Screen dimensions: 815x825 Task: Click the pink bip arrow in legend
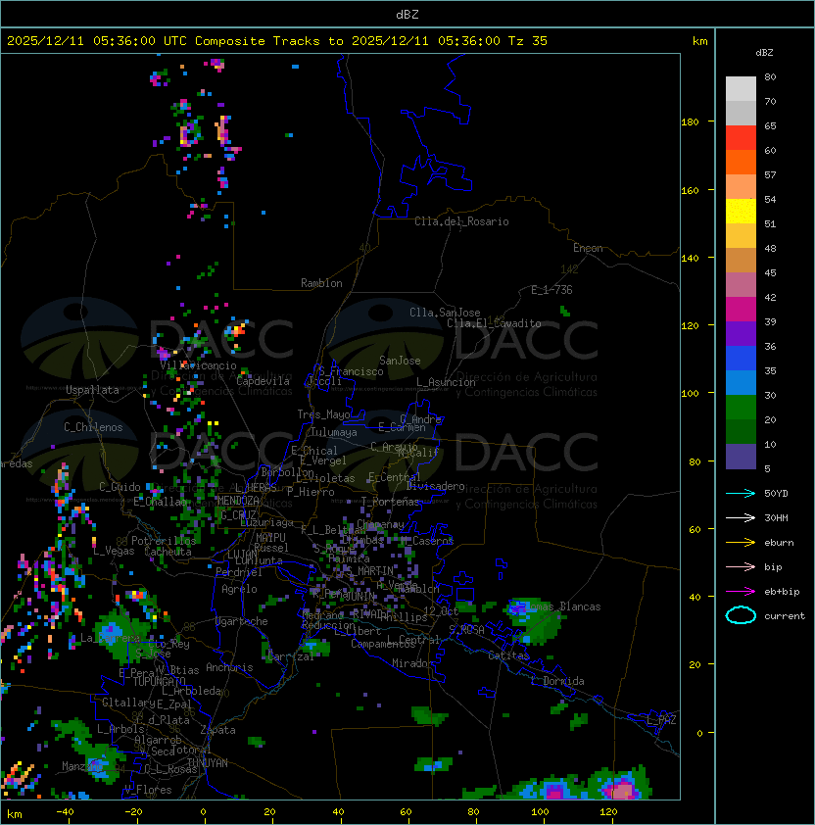click(741, 566)
